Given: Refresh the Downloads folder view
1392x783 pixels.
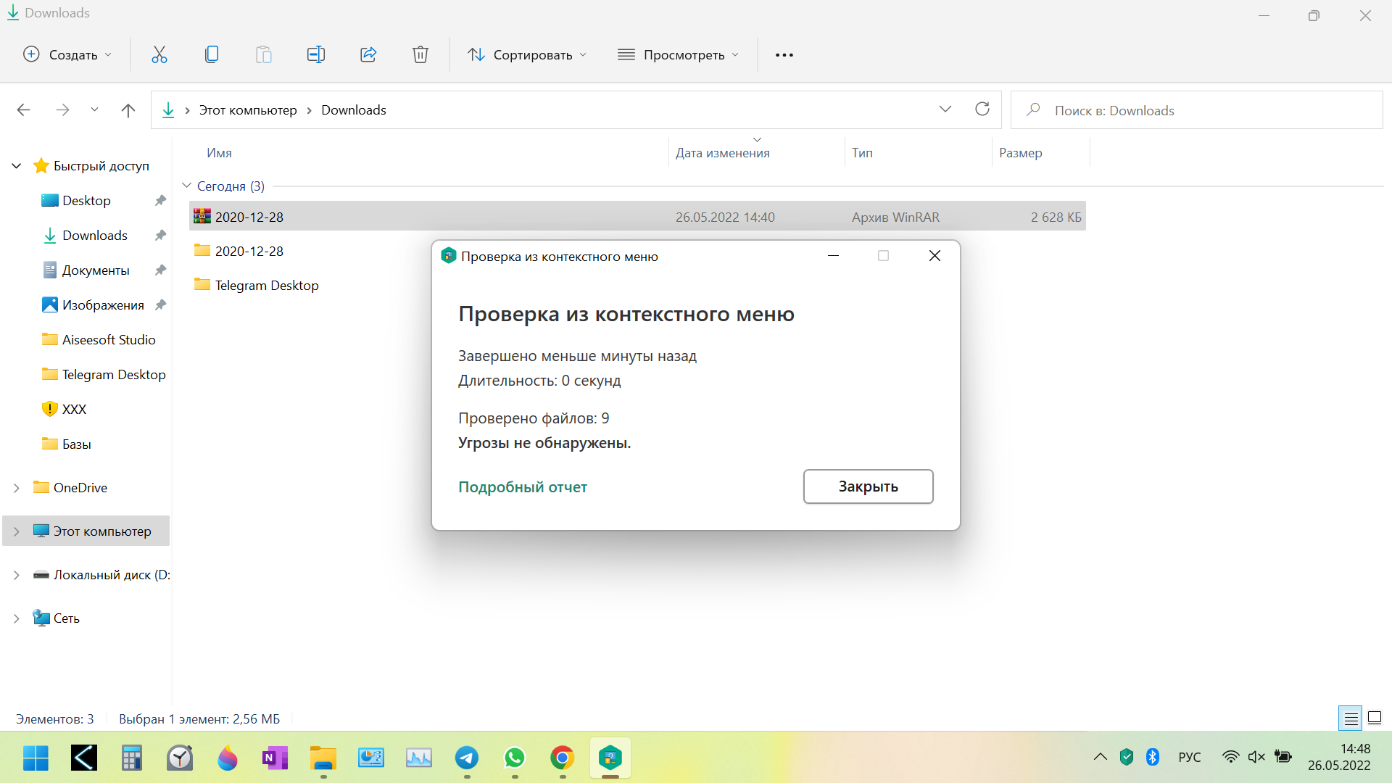Looking at the screenshot, I should 982,109.
